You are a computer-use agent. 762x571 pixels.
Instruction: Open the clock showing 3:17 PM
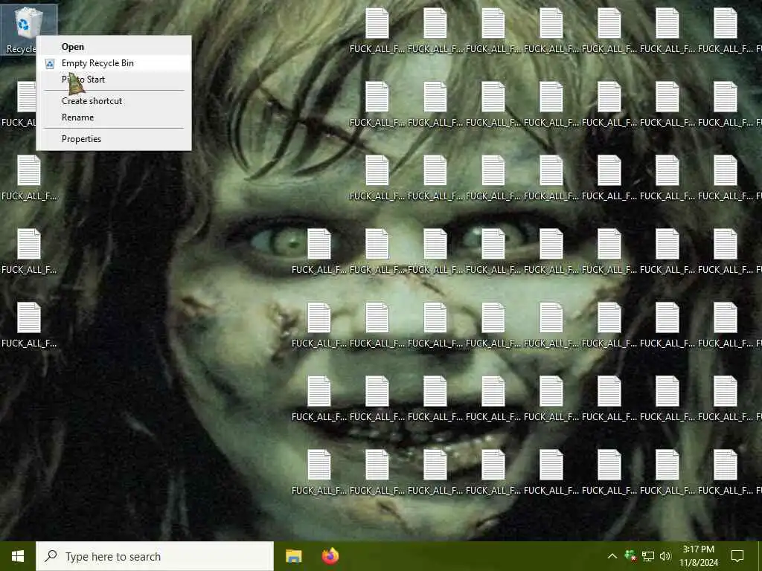pos(698,556)
